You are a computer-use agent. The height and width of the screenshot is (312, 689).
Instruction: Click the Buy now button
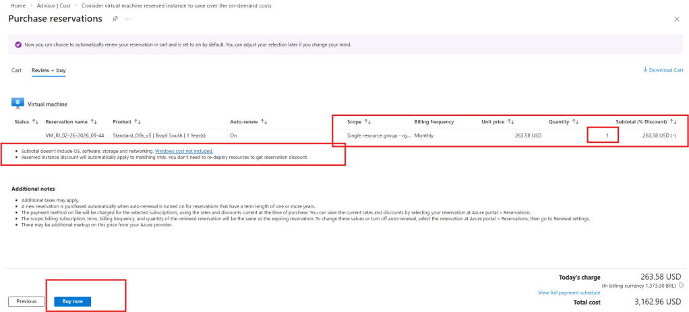click(x=72, y=301)
